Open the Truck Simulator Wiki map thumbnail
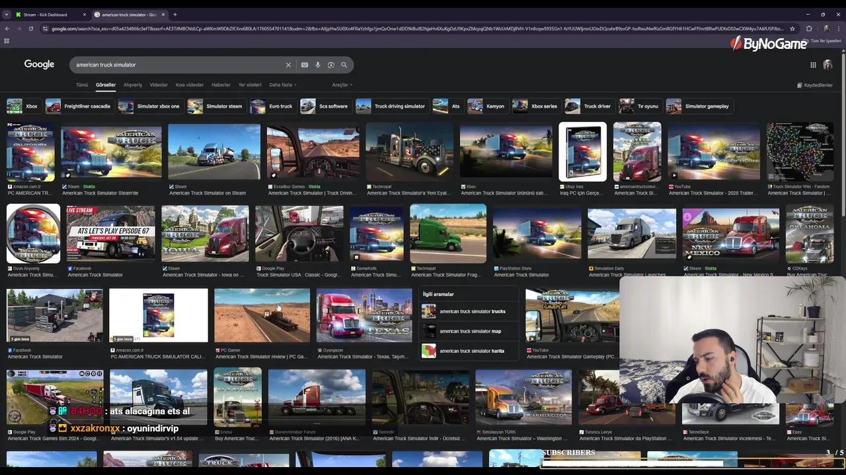Image resolution: width=846 pixels, height=475 pixels. tap(800, 152)
